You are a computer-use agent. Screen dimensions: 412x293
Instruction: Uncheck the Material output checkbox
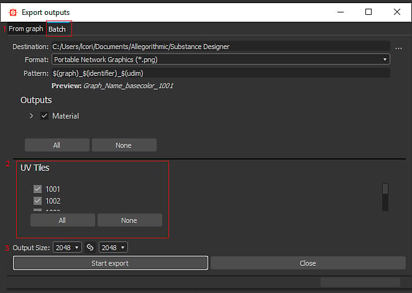coord(44,116)
